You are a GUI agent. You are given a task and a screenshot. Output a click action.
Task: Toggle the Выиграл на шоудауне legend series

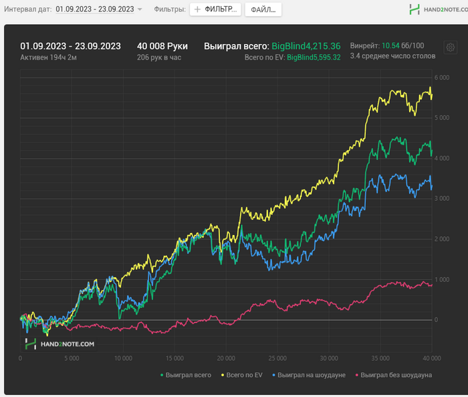click(309, 375)
